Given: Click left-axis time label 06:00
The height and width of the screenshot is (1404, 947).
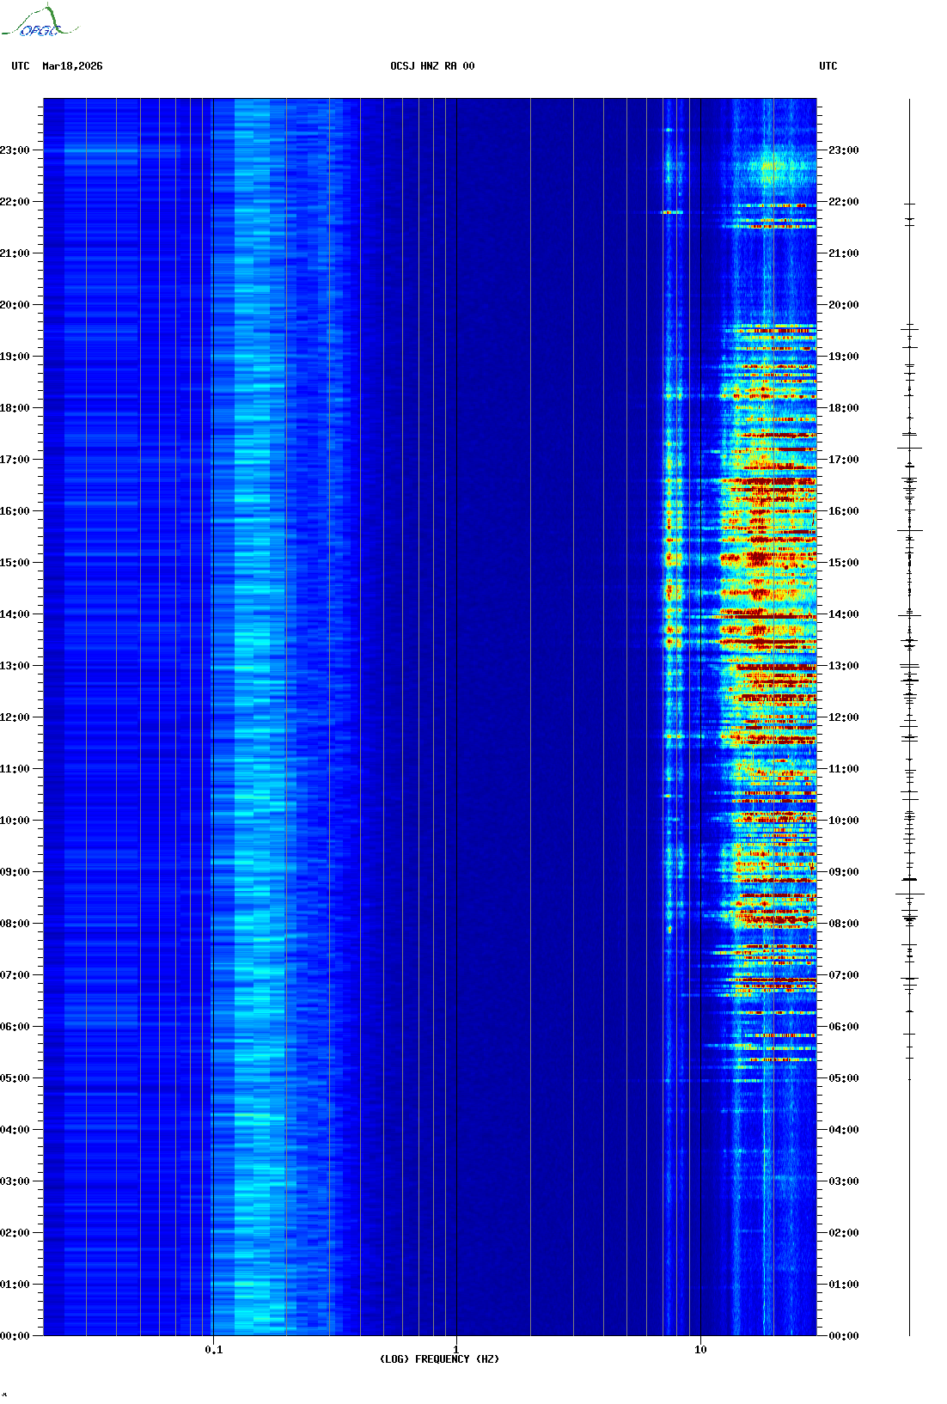Looking at the screenshot, I should pos(15,1027).
